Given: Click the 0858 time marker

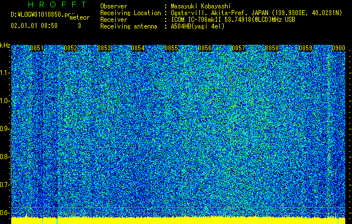Looking at the screenshot, I should click(x=272, y=48).
